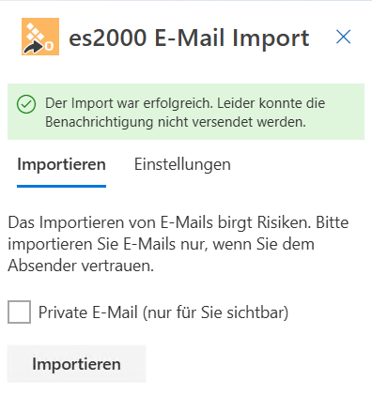Switch to the Einstellungen tab
Screen dimensions: 372x411
coord(182,164)
